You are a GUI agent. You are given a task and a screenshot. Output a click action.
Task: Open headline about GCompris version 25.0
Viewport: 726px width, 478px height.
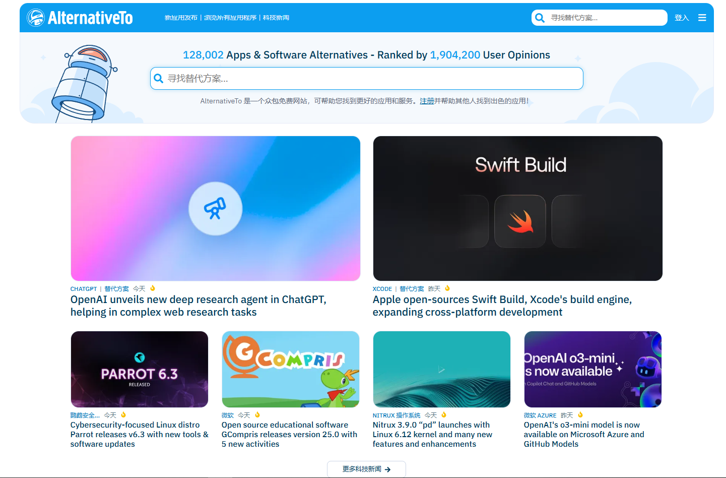click(x=290, y=434)
